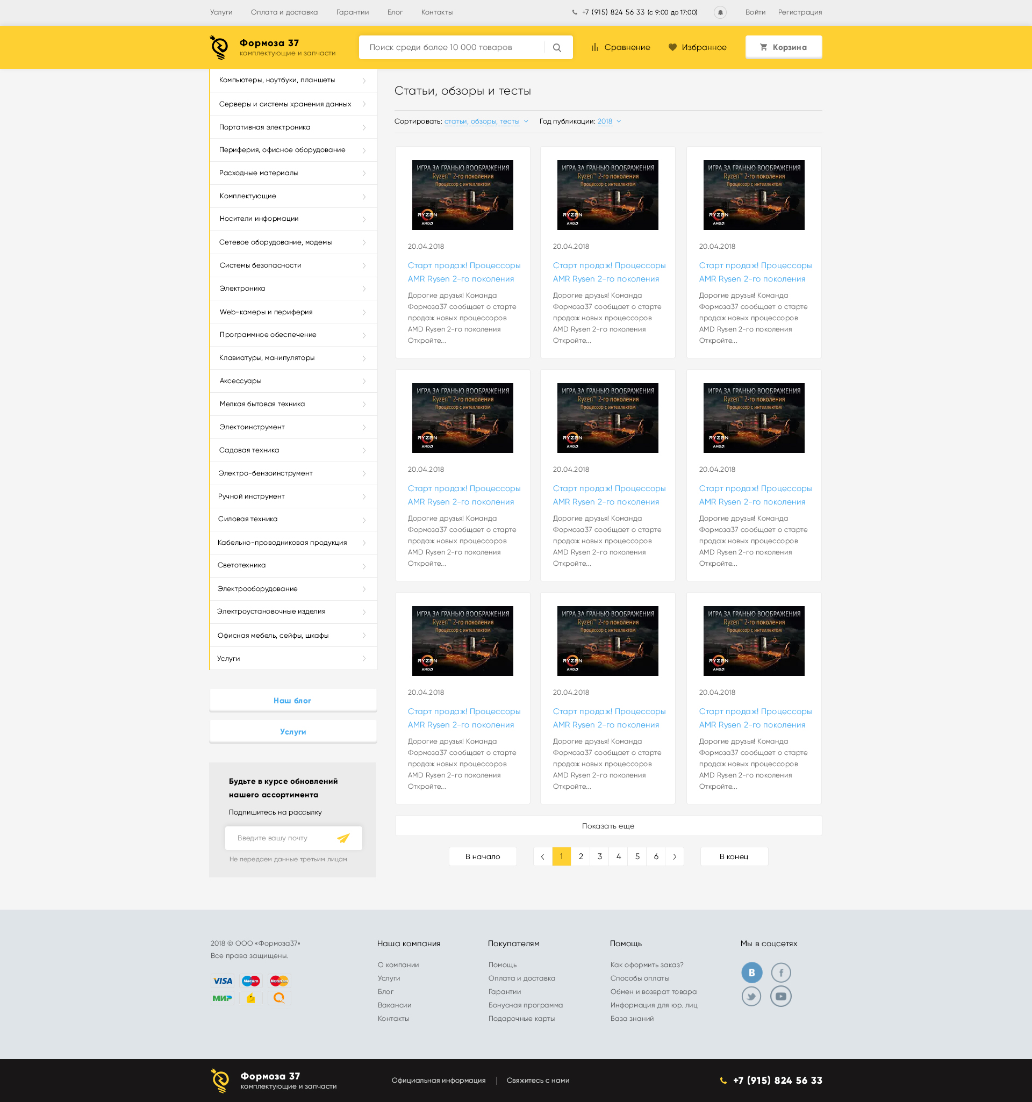1032x1102 pixels.
Task: Open YouTube social icon in footer
Action: click(781, 996)
